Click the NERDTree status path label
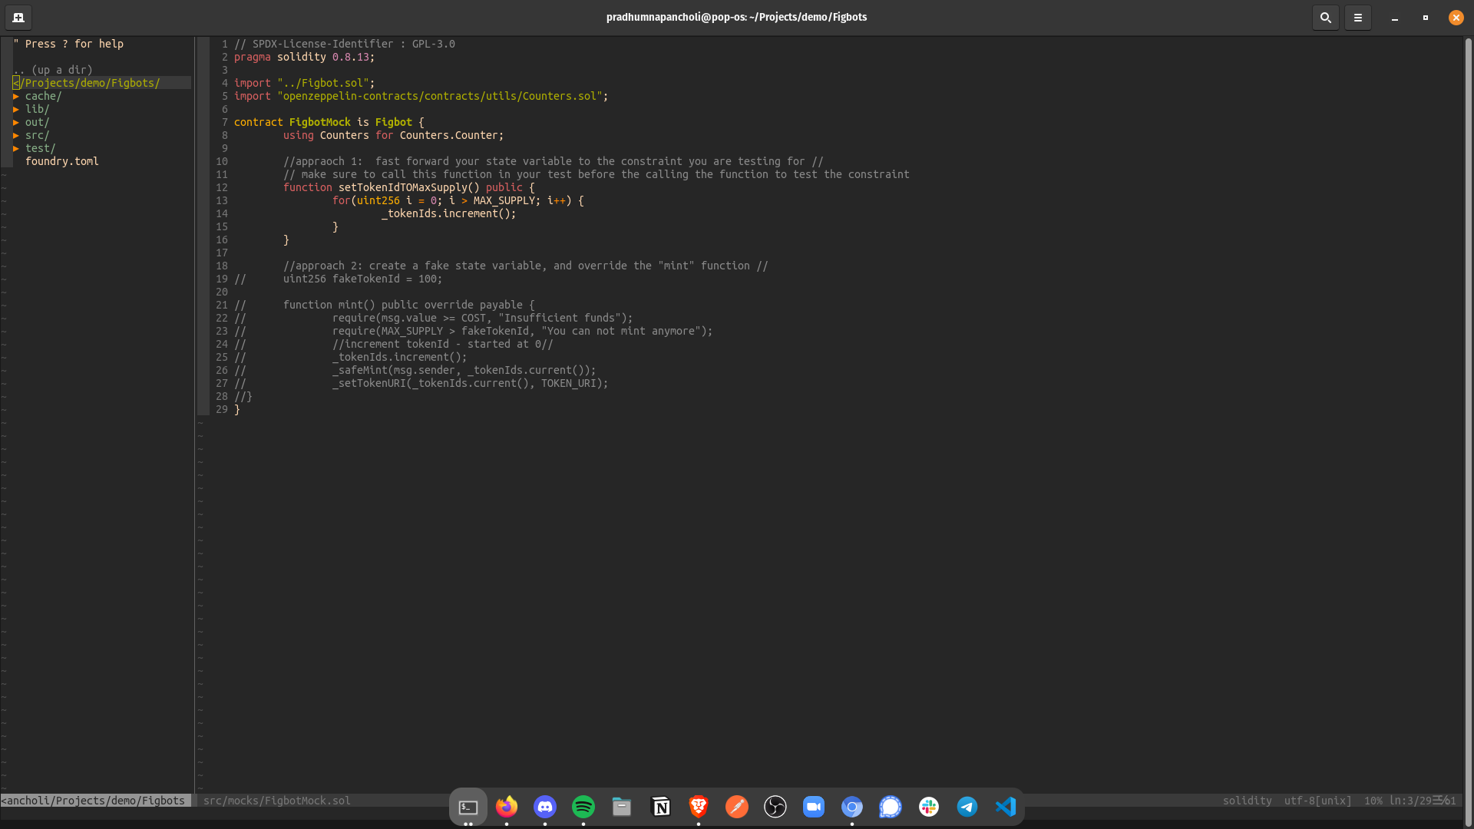1474x829 pixels. click(x=93, y=801)
